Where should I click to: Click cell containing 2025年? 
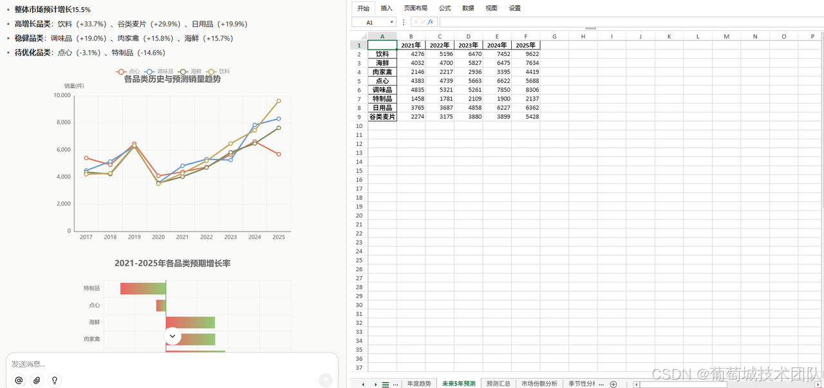525,45
